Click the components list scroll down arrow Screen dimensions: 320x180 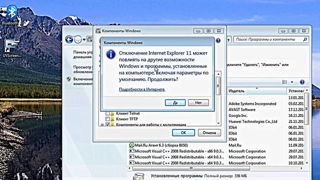[x=218, y=123]
